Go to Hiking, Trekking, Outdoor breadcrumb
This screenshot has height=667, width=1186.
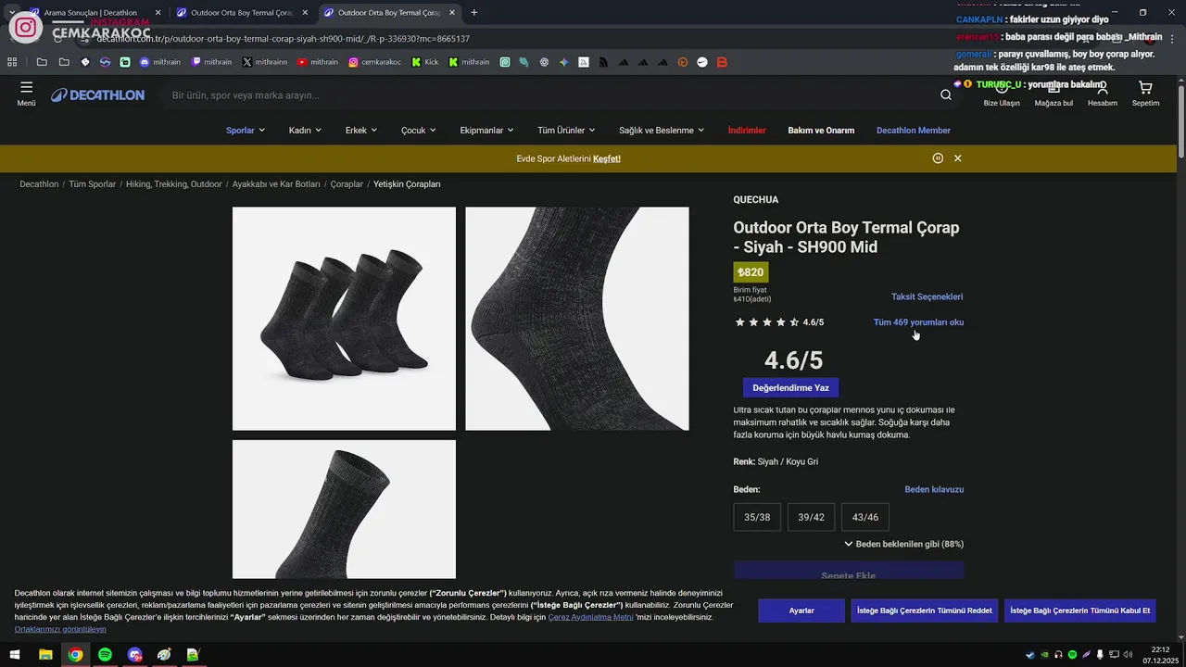point(174,184)
